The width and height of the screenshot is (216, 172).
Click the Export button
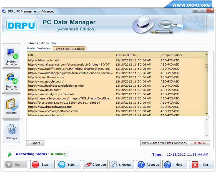35,143
